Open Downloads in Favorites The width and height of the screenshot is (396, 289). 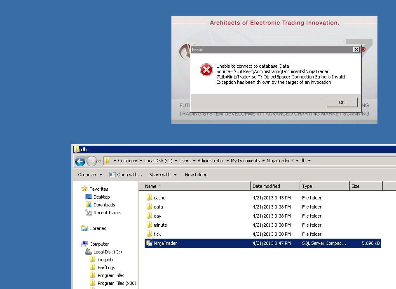point(104,205)
